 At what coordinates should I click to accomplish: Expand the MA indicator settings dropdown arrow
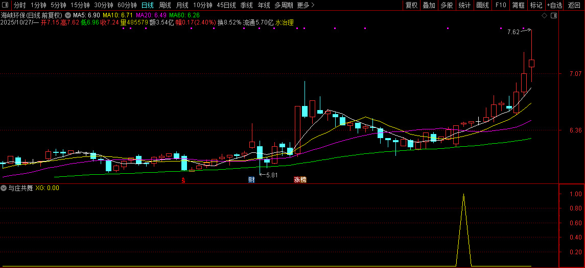[68, 15]
